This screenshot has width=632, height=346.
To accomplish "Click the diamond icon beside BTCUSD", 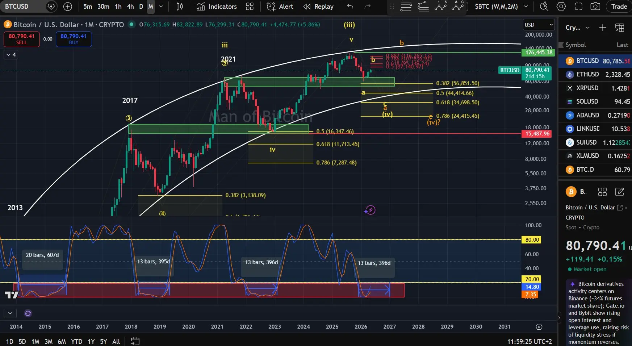I will click(51, 7).
